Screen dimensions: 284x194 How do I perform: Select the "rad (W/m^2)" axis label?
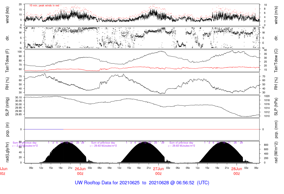[x=276, y=152]
